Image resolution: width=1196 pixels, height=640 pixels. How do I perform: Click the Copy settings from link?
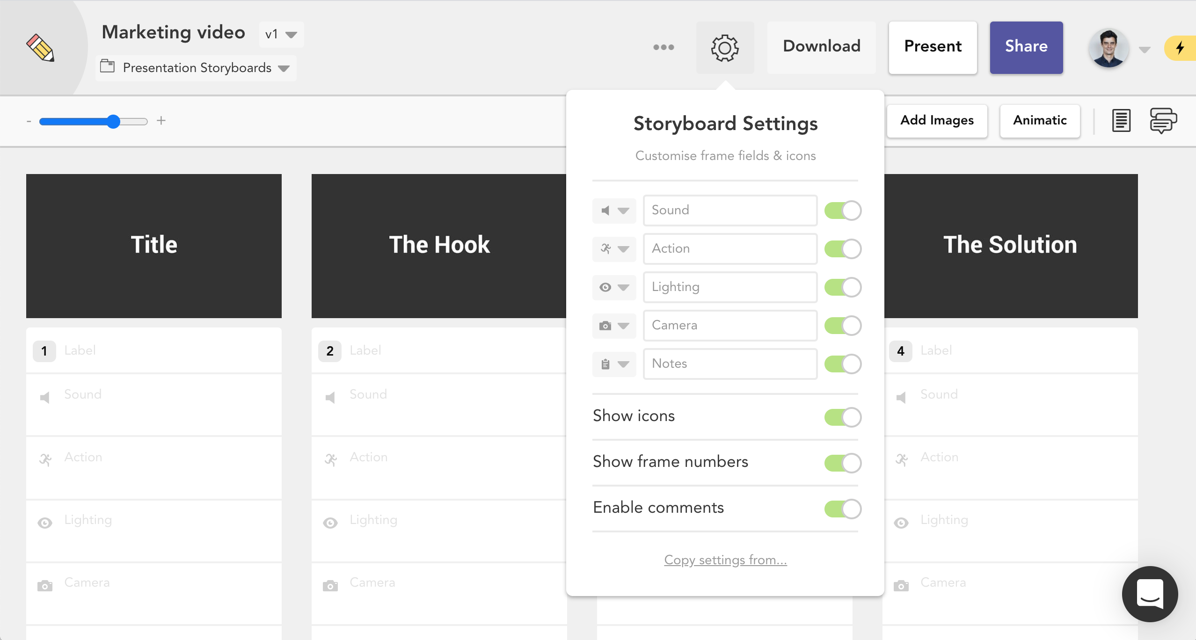725,560
